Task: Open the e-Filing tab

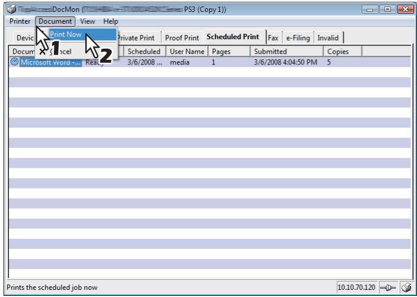Action: (x=298, y=38)
